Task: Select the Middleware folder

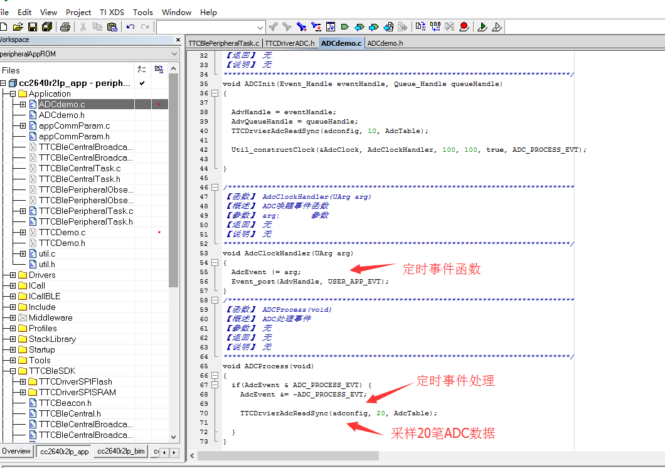Action: coord(50,317)
